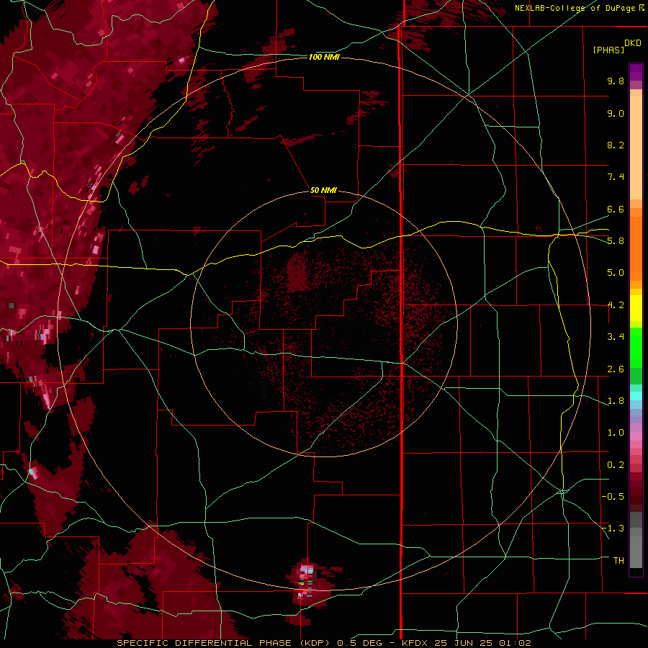Click the 2.6 value on the color scale

616,369
